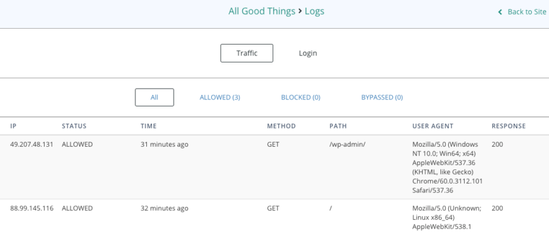Switch to the Traffic tab

tap(247, 53)
